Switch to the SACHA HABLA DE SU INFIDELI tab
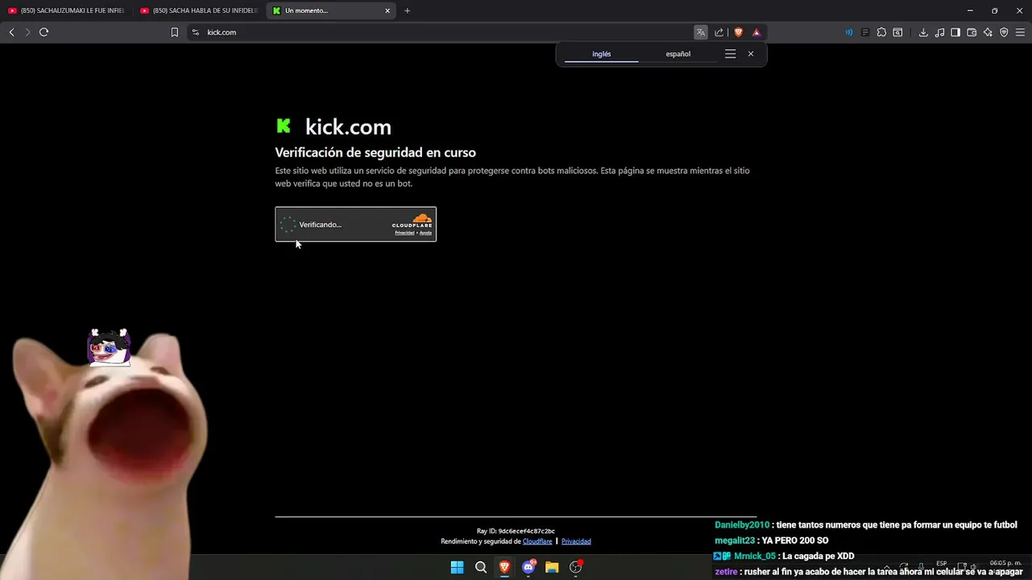The image size is (1032, 580). coord(198,10)
